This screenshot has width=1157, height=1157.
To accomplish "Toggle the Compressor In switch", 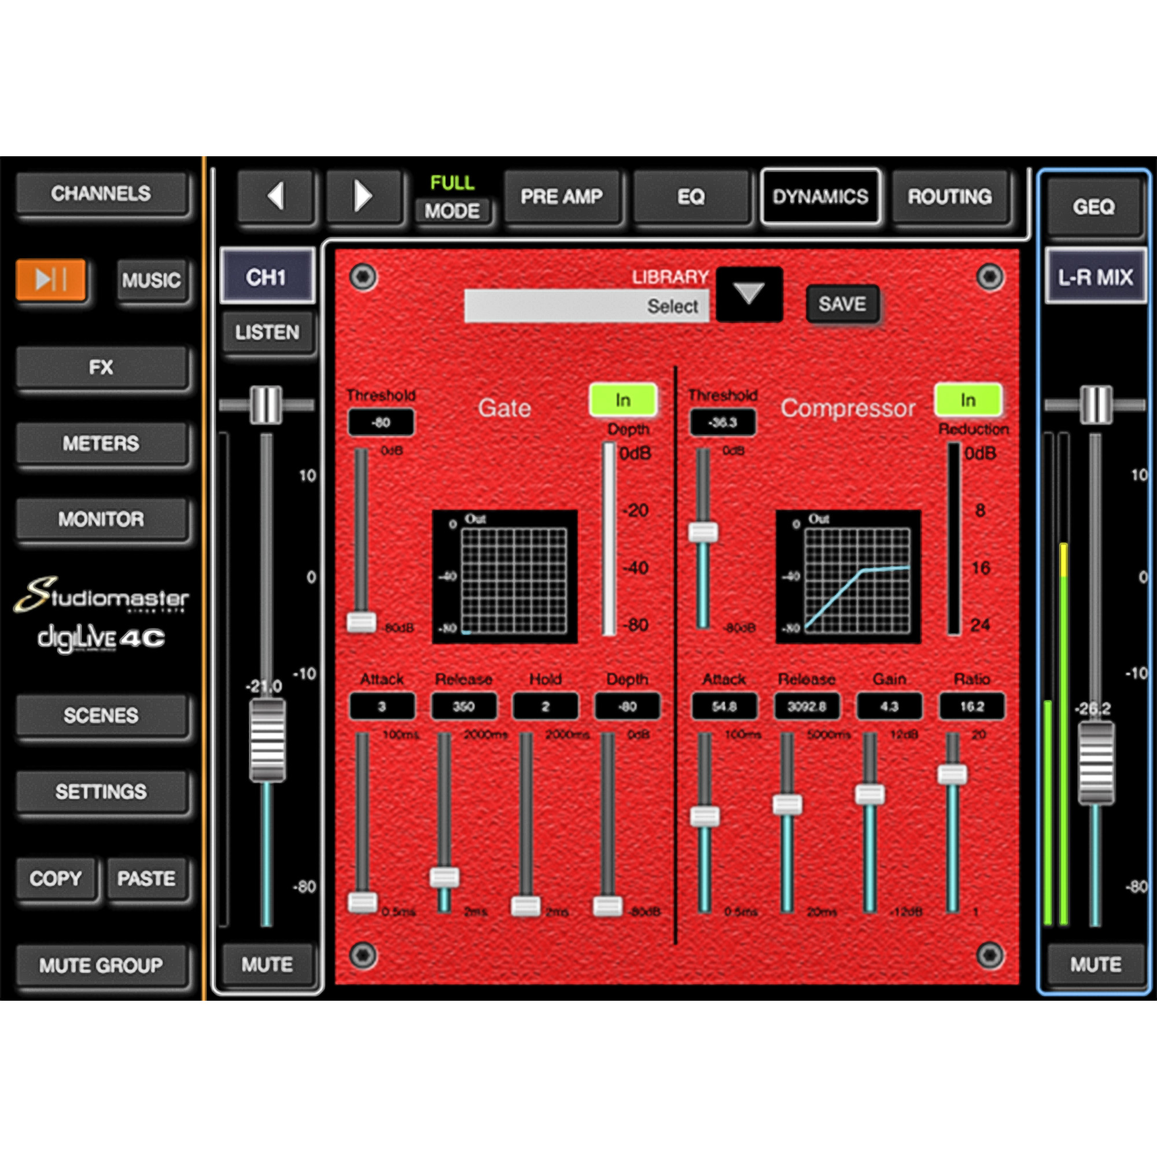I will [x=968, y=400].
